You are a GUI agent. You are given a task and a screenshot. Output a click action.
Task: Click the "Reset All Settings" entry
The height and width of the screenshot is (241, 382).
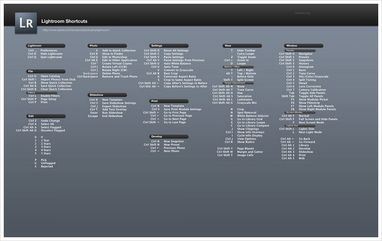point(176,50)
